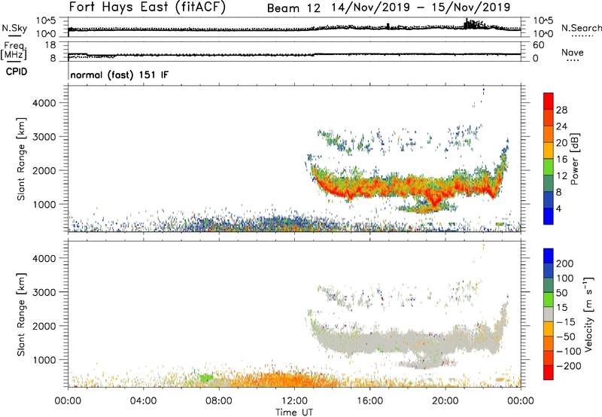Click the -15 tick on the velocity colorbar
The image size is (602, 417).
(x=566, y=321)
